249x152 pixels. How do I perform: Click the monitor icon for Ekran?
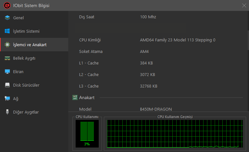7,72
